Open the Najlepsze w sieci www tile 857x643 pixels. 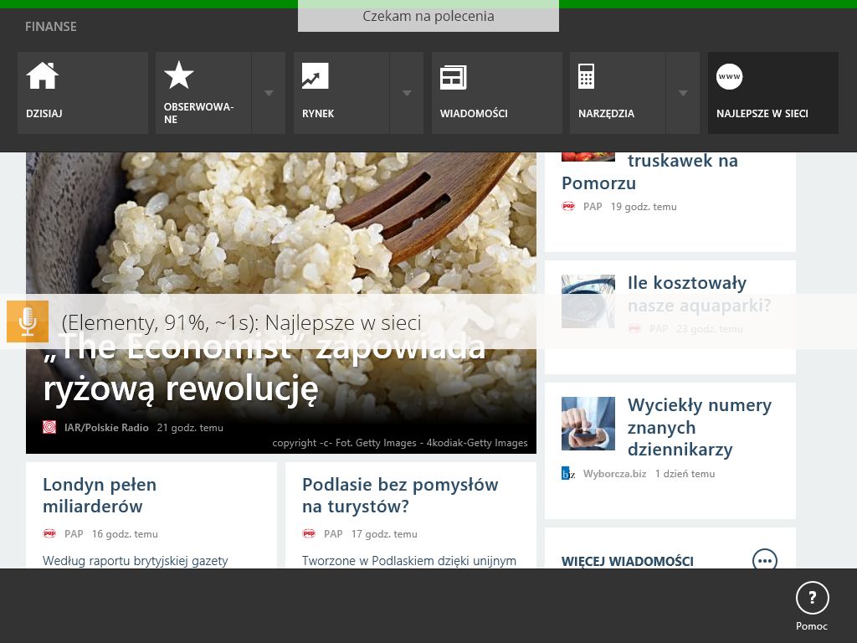773,93
